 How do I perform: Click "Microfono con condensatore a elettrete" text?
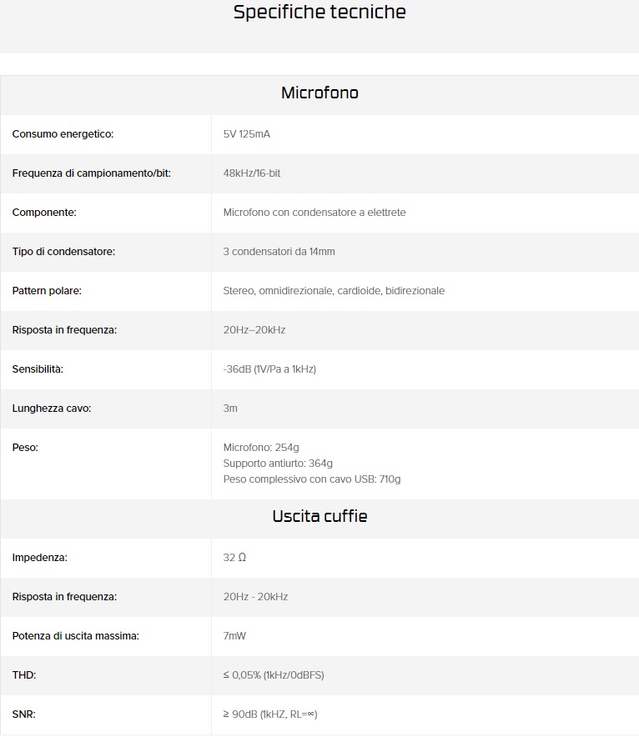pyautogui.click(x=314, y=213)
